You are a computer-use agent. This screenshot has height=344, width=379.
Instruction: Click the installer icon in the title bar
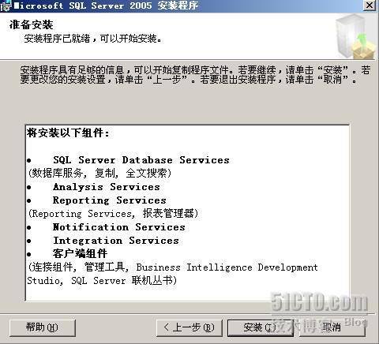[6, 6]
